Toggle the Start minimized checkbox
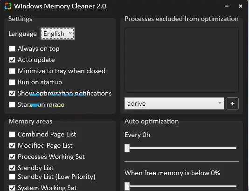 (x=12, y=104)
